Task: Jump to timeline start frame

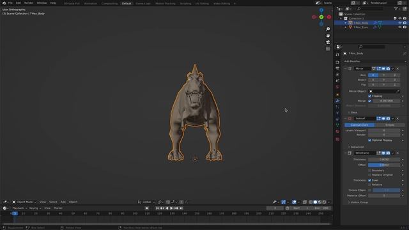Action: coord(157,208)
